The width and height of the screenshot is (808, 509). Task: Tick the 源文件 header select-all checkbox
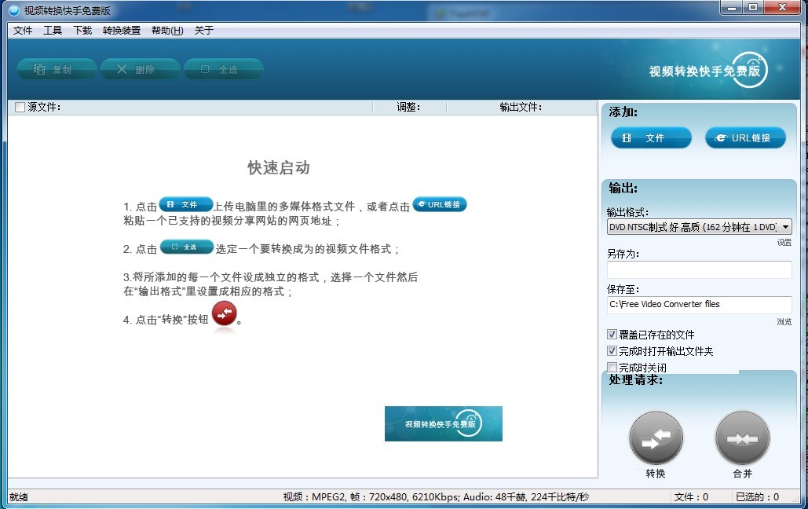[20, 108]
